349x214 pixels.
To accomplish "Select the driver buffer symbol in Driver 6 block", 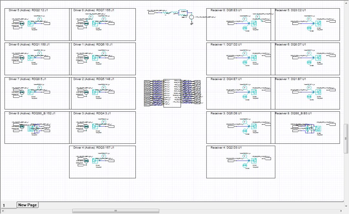I will (30, 58).
